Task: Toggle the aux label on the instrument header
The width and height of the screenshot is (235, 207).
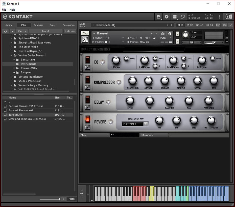Action: coord(227,38)
